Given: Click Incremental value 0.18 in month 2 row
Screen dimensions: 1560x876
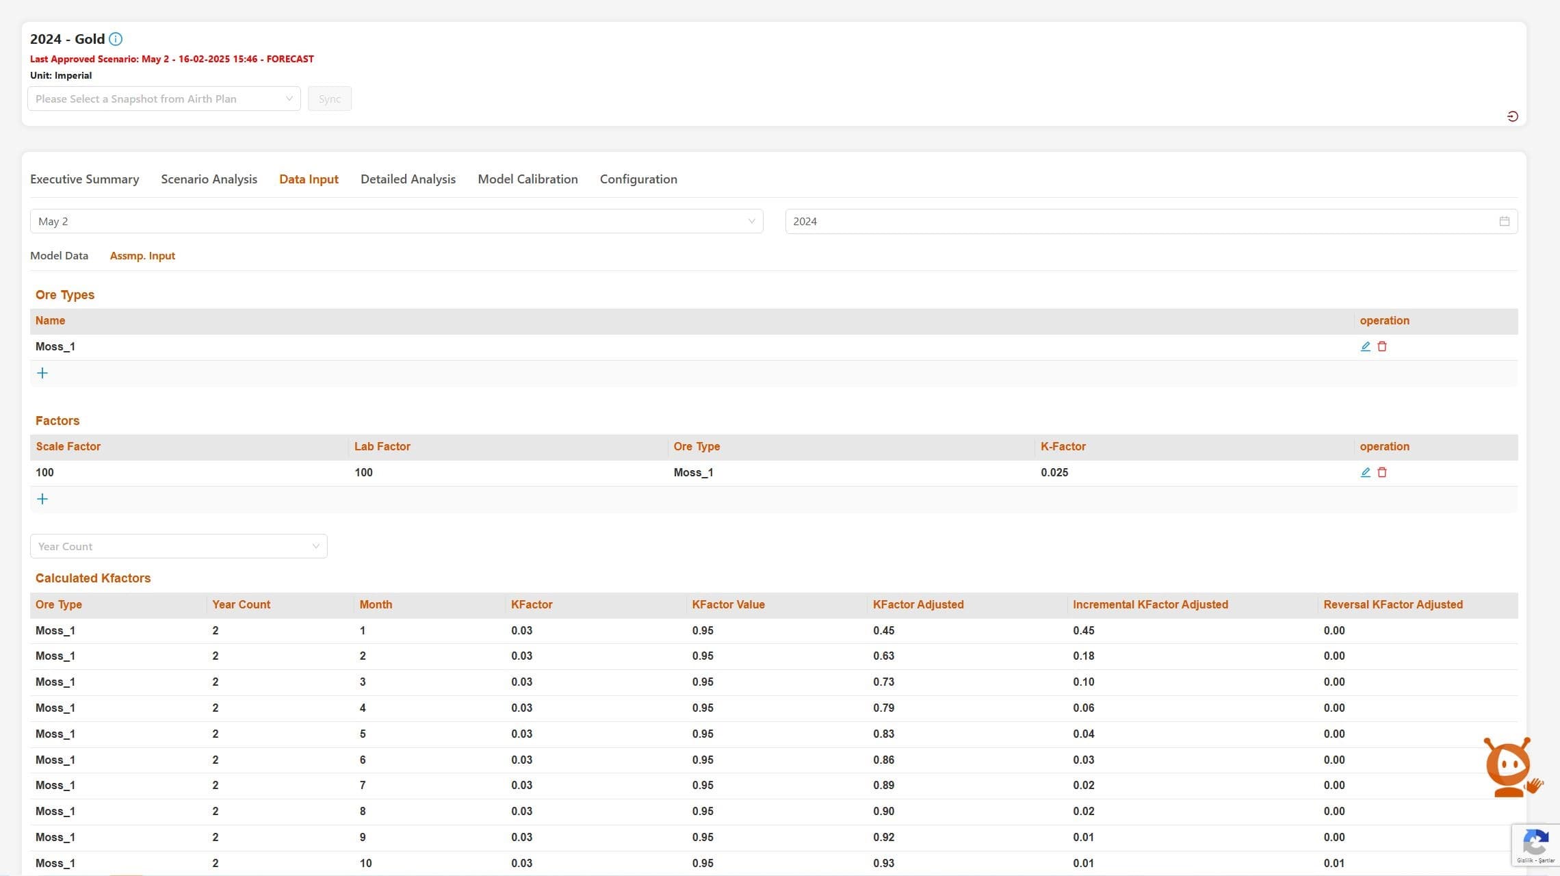Looking at the screenshot, I should 1083,656.
